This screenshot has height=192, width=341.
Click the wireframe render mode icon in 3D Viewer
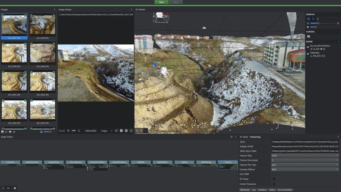(x=141, y=131)
